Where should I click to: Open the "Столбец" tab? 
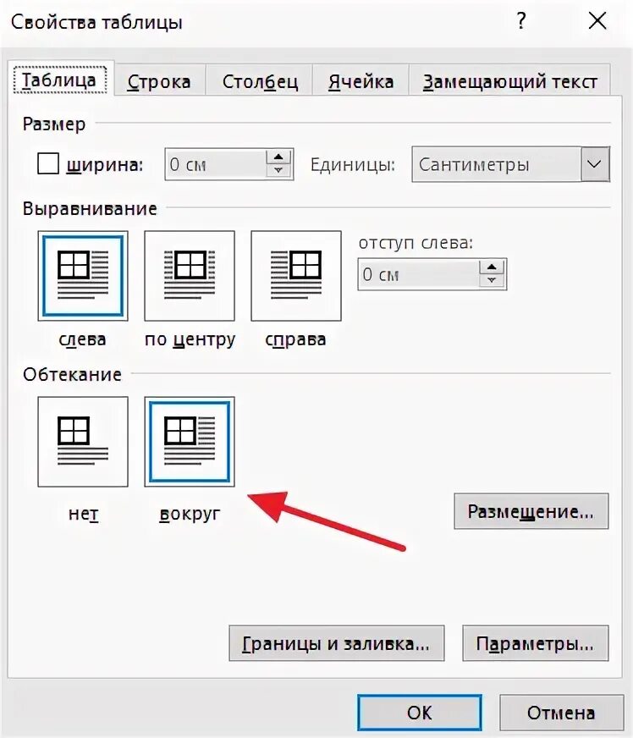(260, 81)
